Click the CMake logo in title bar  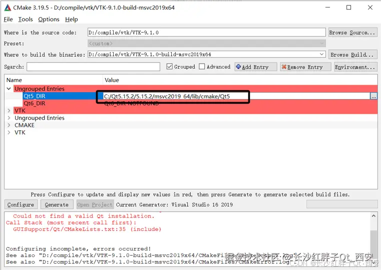point(8,8)
